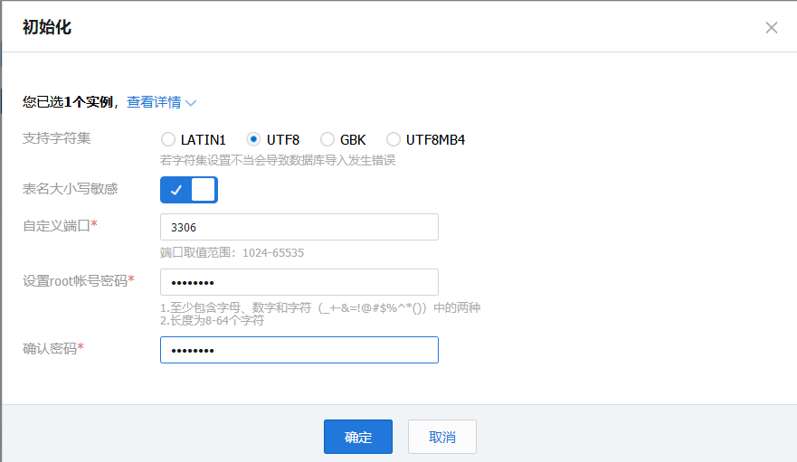Screen dimensions: 797x462
Task: Confirm initialization with the 确定 button
Action: coord(358,437)
